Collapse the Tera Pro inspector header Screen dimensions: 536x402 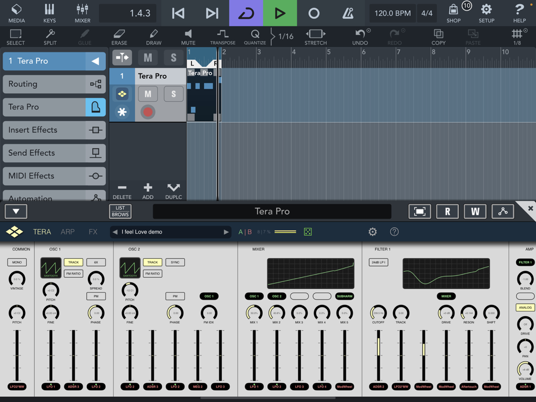[95, 61]
